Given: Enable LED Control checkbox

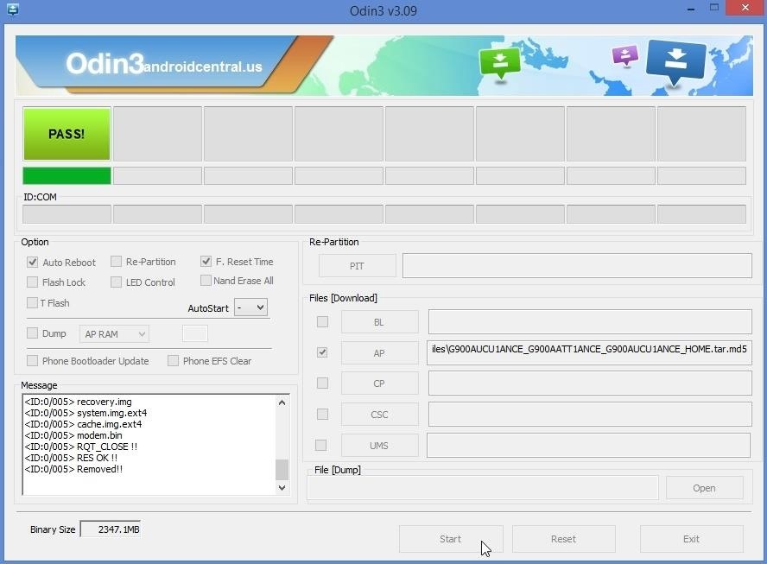Looking at the screenshot, I should (116, 282).
